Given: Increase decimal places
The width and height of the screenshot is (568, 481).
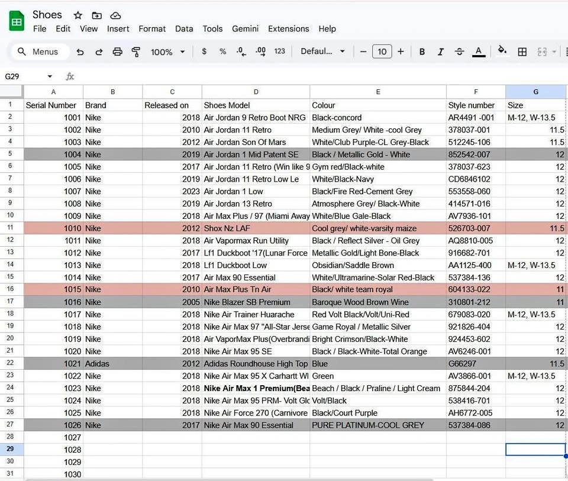Looking at the screenshot, I should pyautogui.click(x=260, y=51).
